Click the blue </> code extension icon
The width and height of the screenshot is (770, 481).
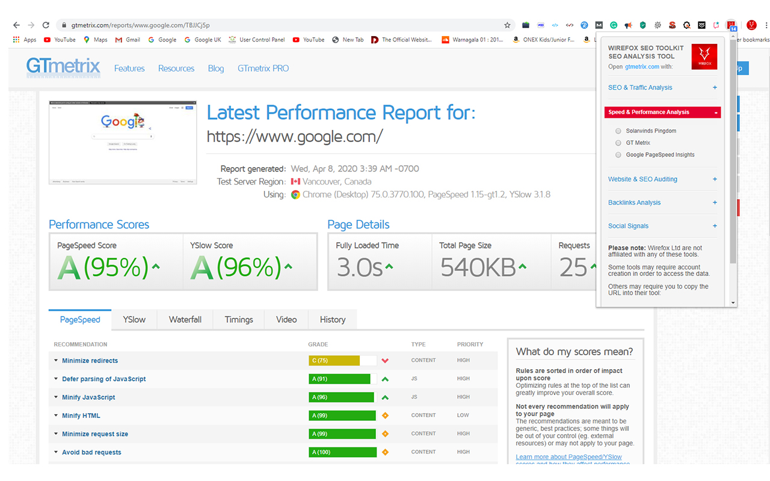coord(555,25)
